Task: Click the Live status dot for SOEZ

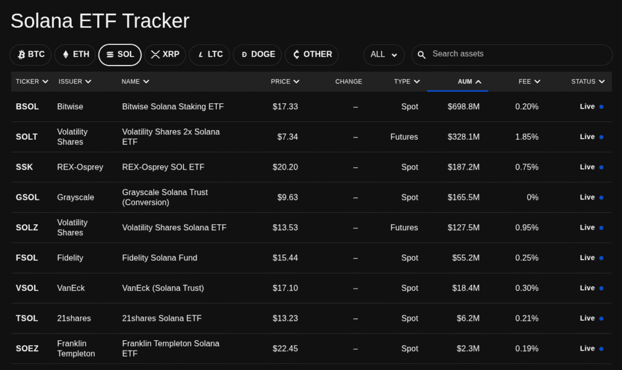Action: click(x=601, y=349)
